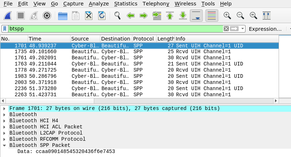Jump to last packet icon
Image resolution: width=291 pixels, height=157 pixels.
pos(183,16)
